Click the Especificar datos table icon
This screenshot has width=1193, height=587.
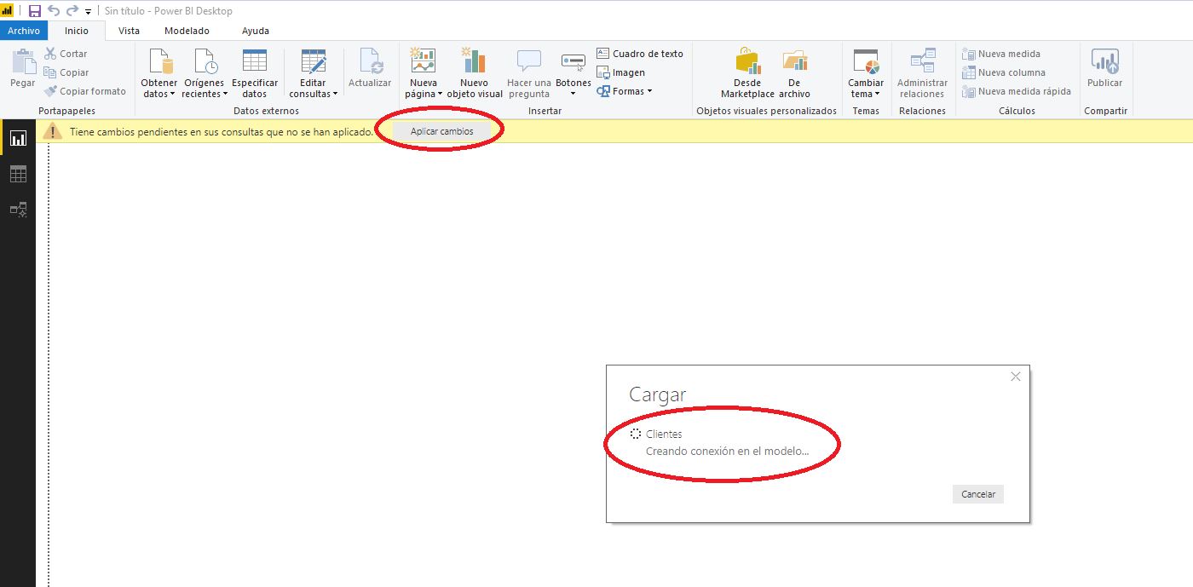pyautogui.click(x=255, y=61)
